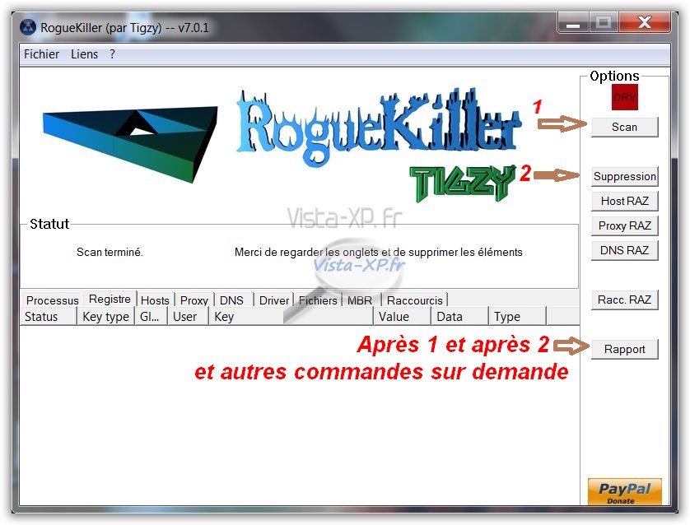
Task: Click the PayPal Donate button
Action: [624, 491]
